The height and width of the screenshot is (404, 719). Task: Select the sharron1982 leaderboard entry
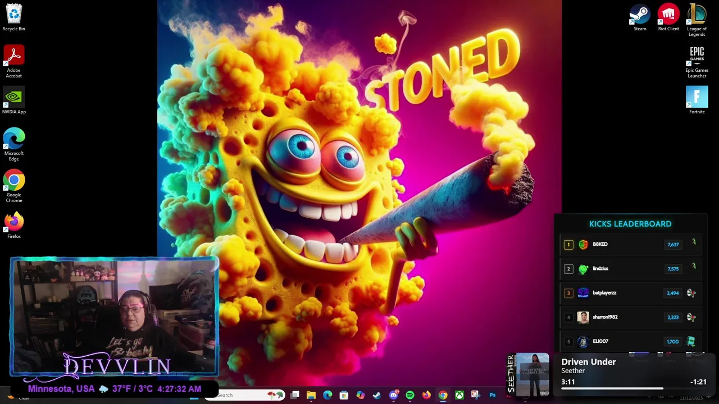[630, 317]
